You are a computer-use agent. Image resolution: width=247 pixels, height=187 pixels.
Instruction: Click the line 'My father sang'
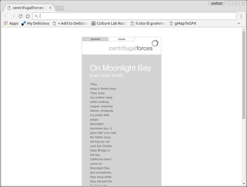click(100, 137)
